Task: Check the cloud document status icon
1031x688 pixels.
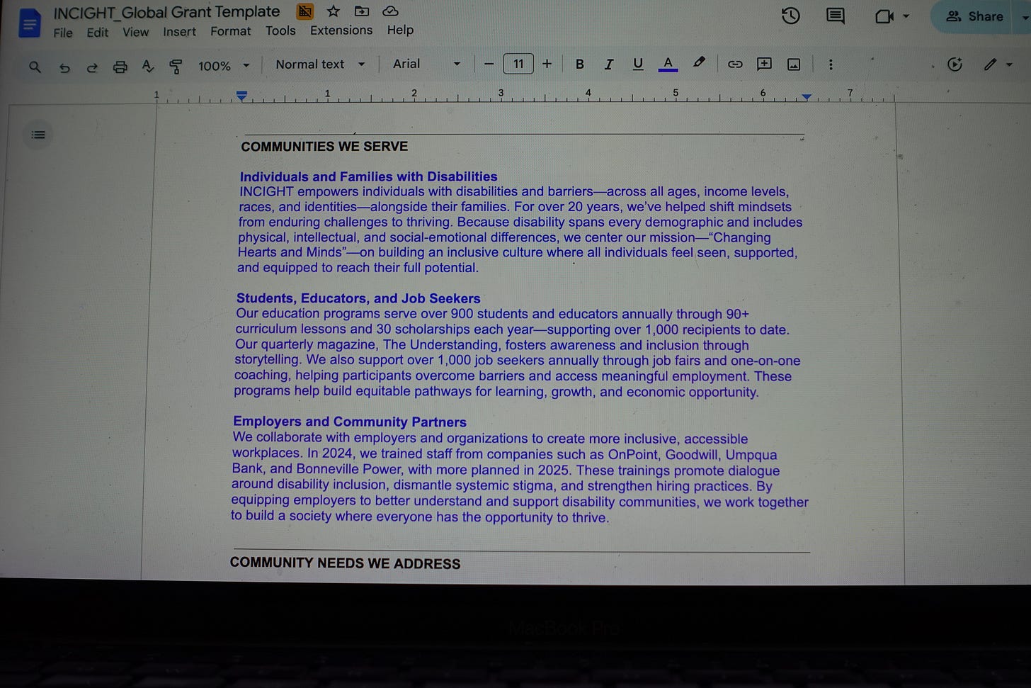Action: [x=390, y=11]
